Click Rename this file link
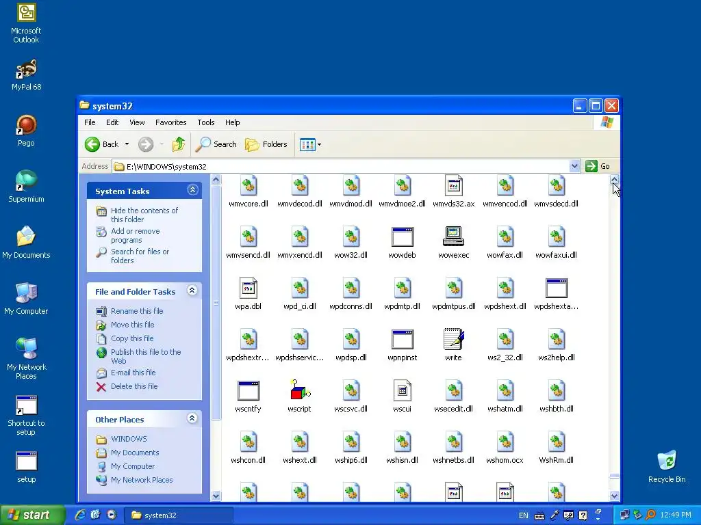This screenshot has width=701, height=525. (137, 311)
